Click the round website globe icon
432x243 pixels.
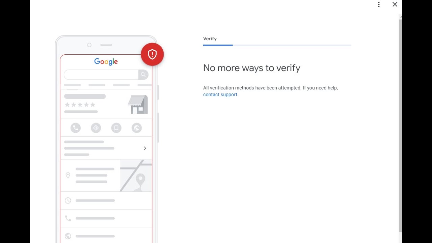(137, 128)
